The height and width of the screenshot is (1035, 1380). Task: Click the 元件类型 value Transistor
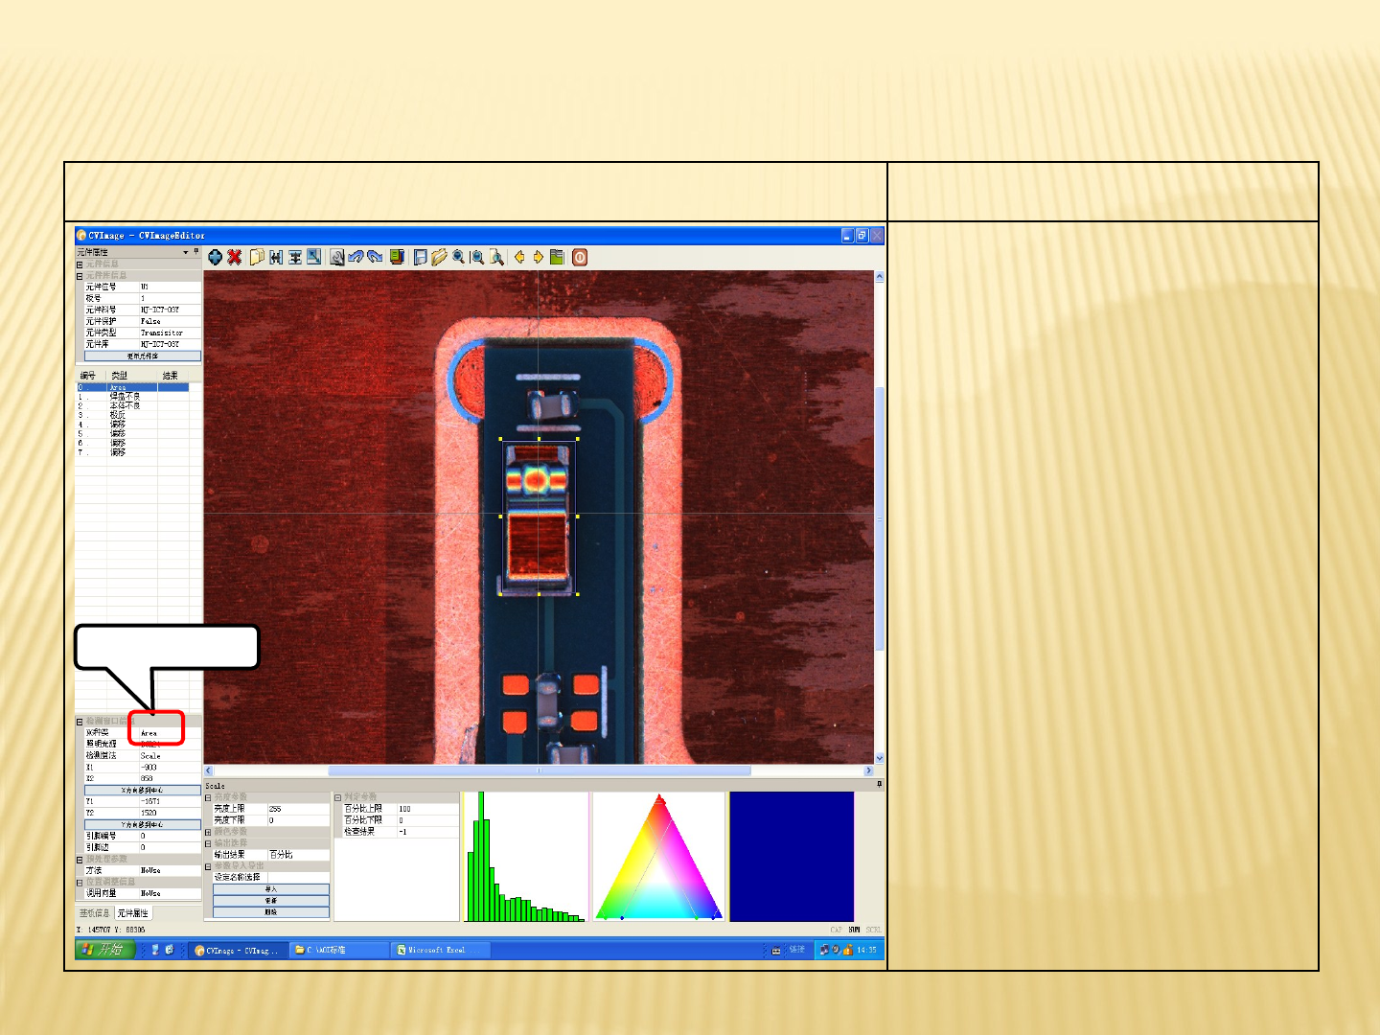170,333
